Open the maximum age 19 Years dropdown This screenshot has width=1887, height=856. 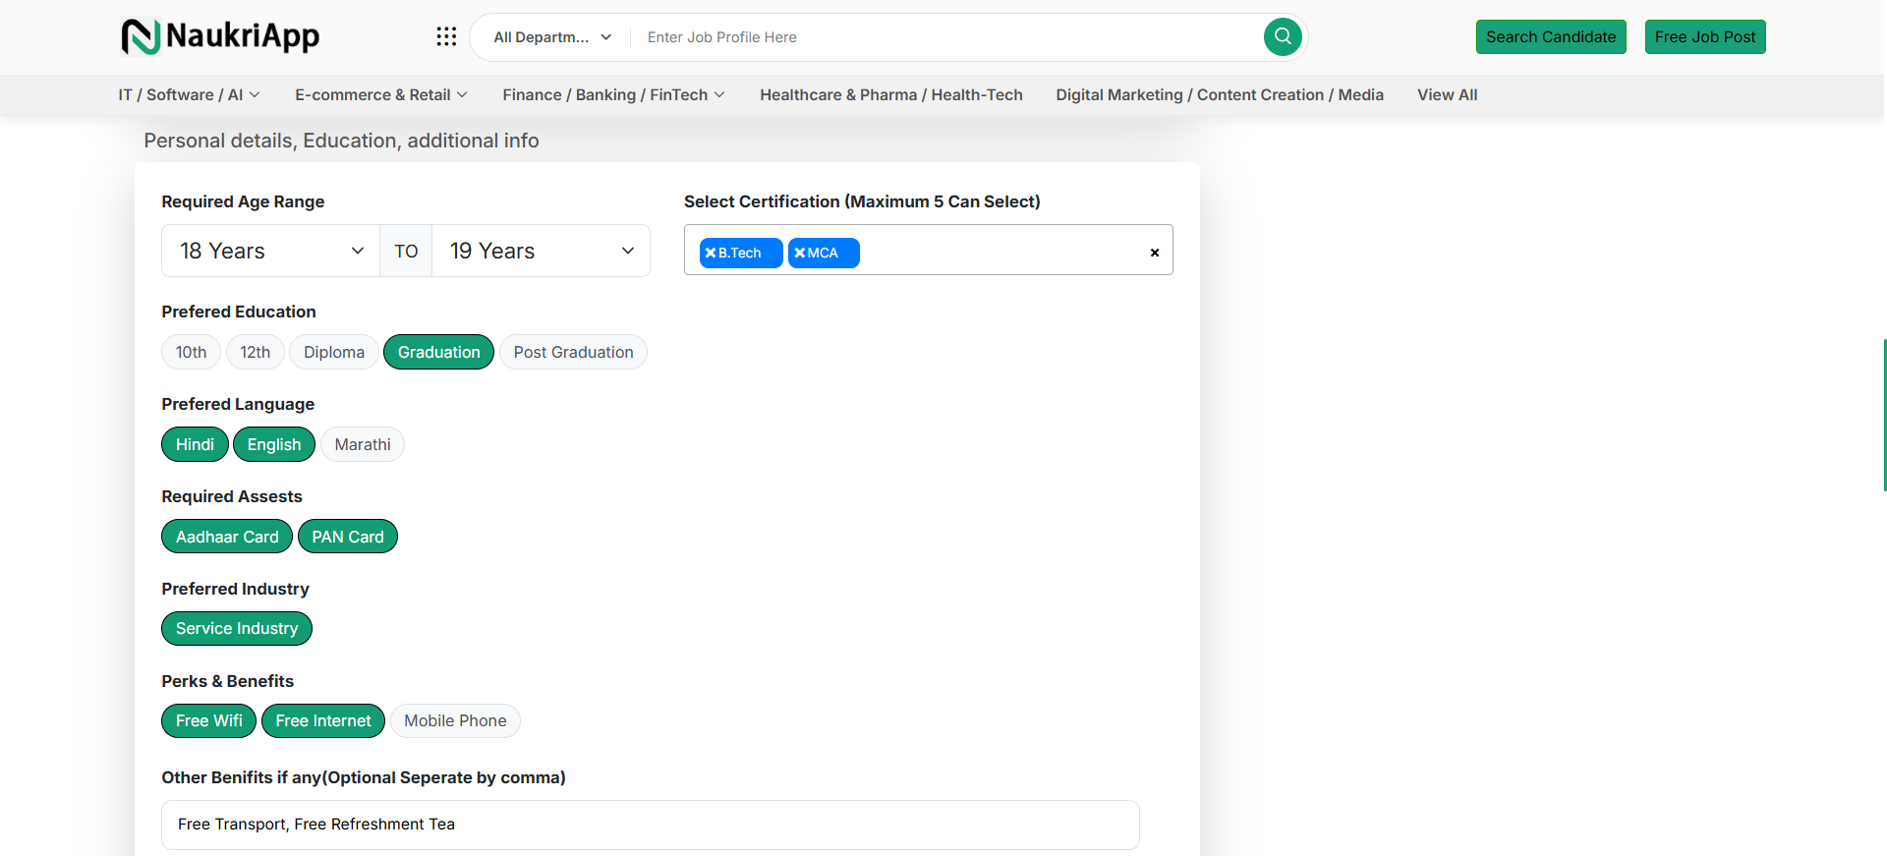click(541, 251)
